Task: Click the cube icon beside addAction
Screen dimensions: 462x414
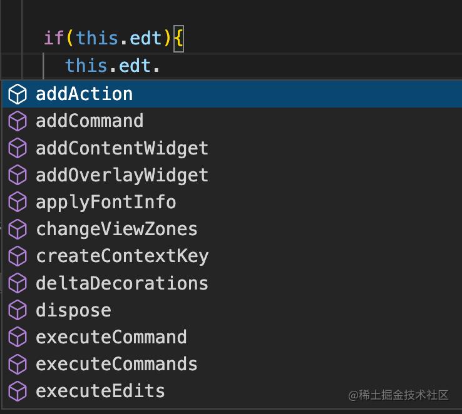Action: (x=18, y=94)
